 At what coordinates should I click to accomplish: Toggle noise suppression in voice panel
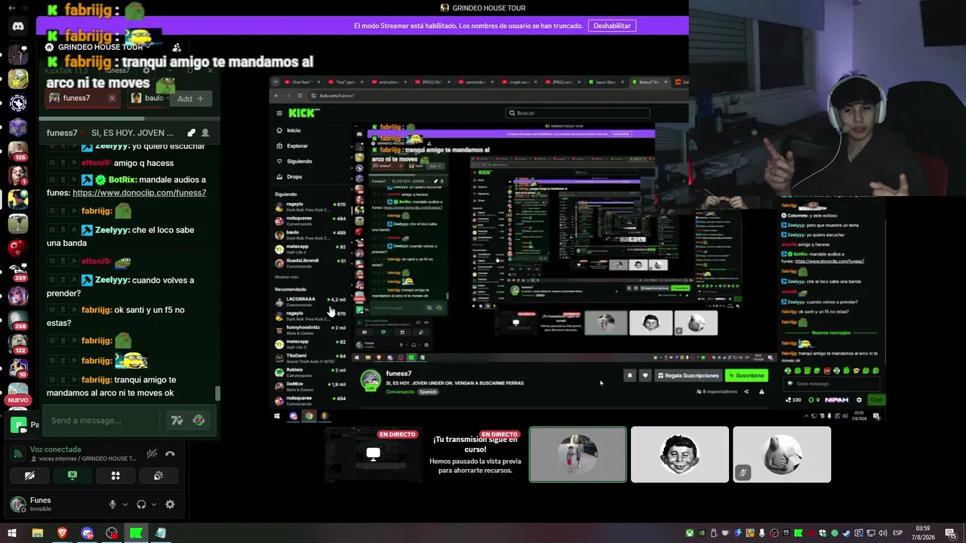[152, 453]
